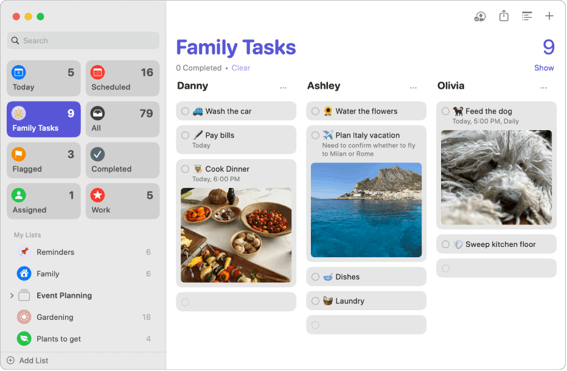The width and height of the screenshot is (567, 371).
Task: Complete the 'Feed the dog' reminder
Action: pyautogui.click(x=445, y=111)
